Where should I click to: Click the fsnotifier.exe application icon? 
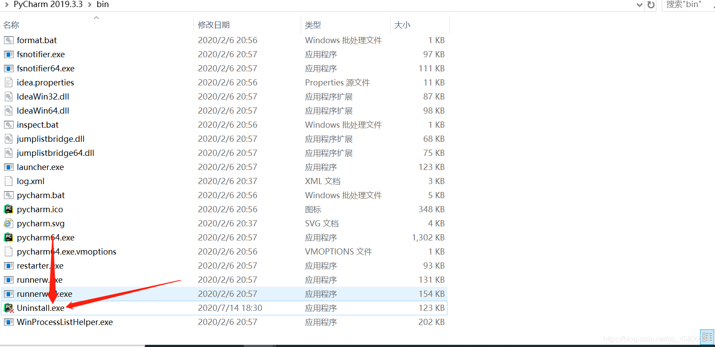point(8,54)
